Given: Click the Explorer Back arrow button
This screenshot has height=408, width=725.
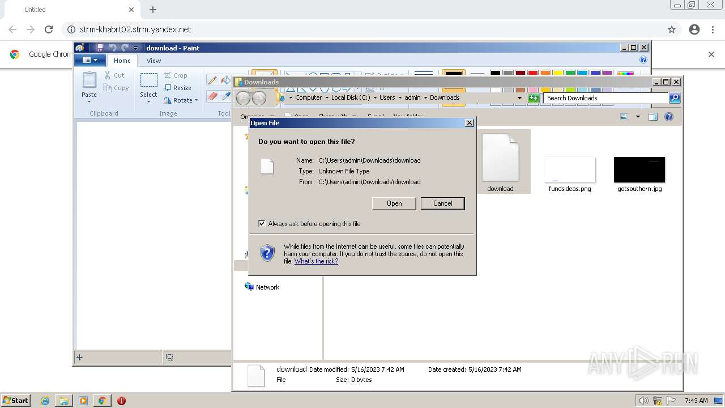Looking at the screenshot, I should [x=243, y=98].
